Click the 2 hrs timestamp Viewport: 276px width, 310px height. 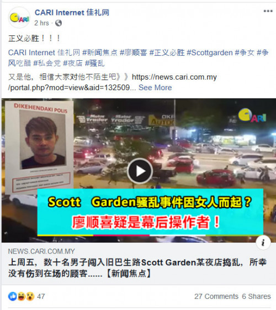click(x=41, y=23)
